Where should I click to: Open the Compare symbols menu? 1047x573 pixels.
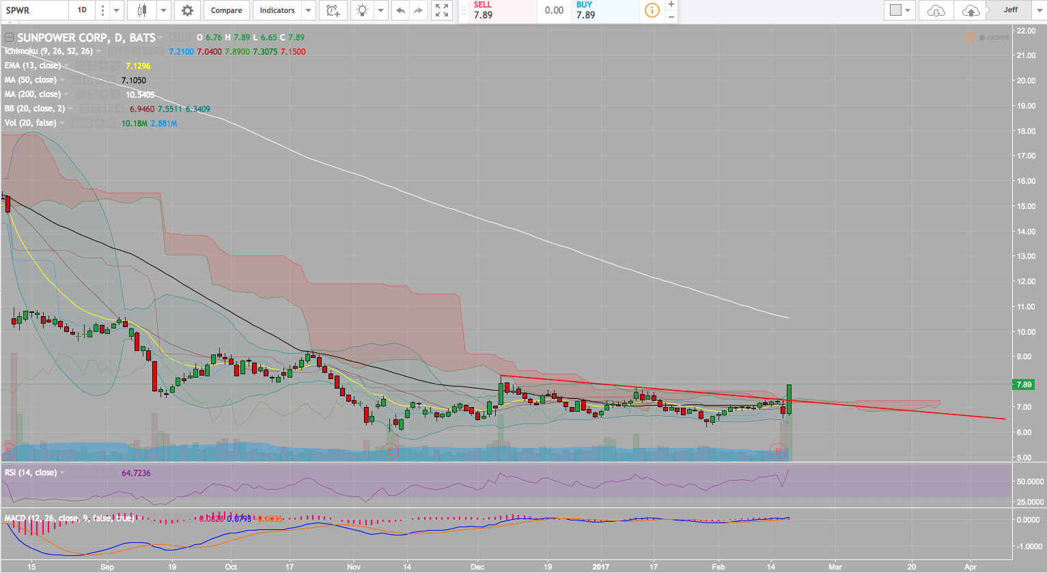coord(226,10)
